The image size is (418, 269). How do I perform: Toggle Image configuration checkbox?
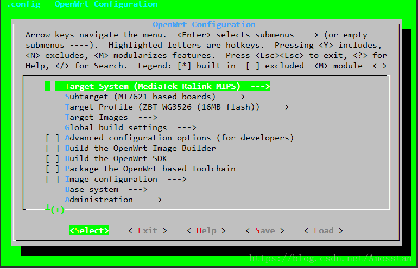point(52,180)
